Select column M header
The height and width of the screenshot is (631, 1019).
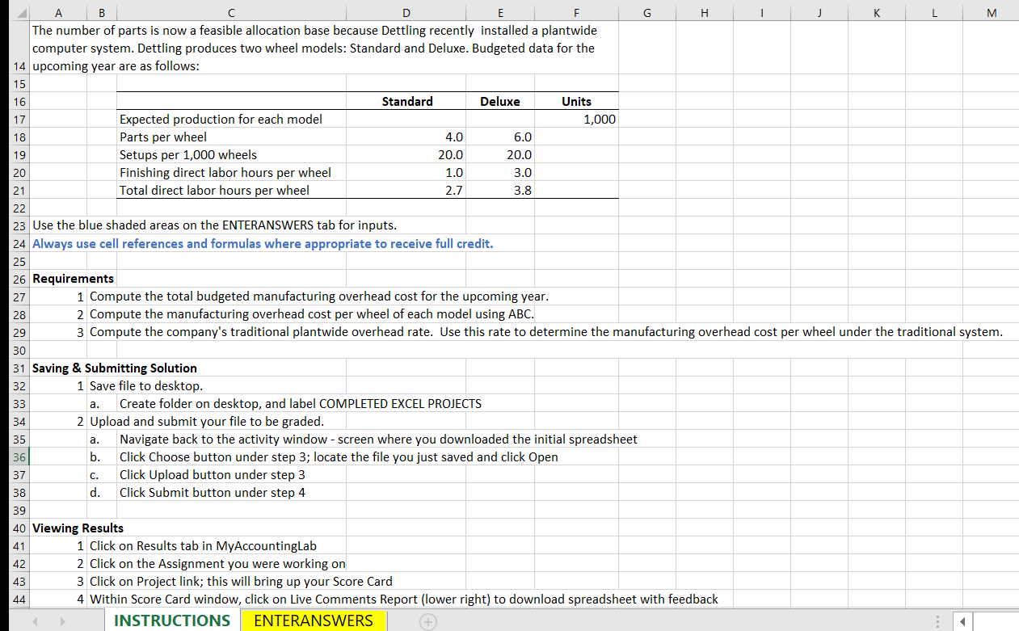pyautogui.click(x=990, y=12)
